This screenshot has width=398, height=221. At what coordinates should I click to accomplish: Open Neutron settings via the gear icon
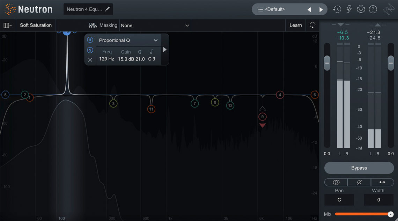[x=361, y=9]
